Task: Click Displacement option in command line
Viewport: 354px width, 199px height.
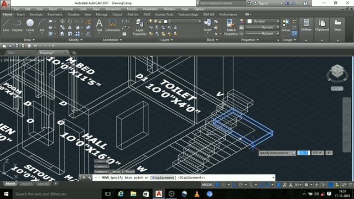Action: click(164, 177)
